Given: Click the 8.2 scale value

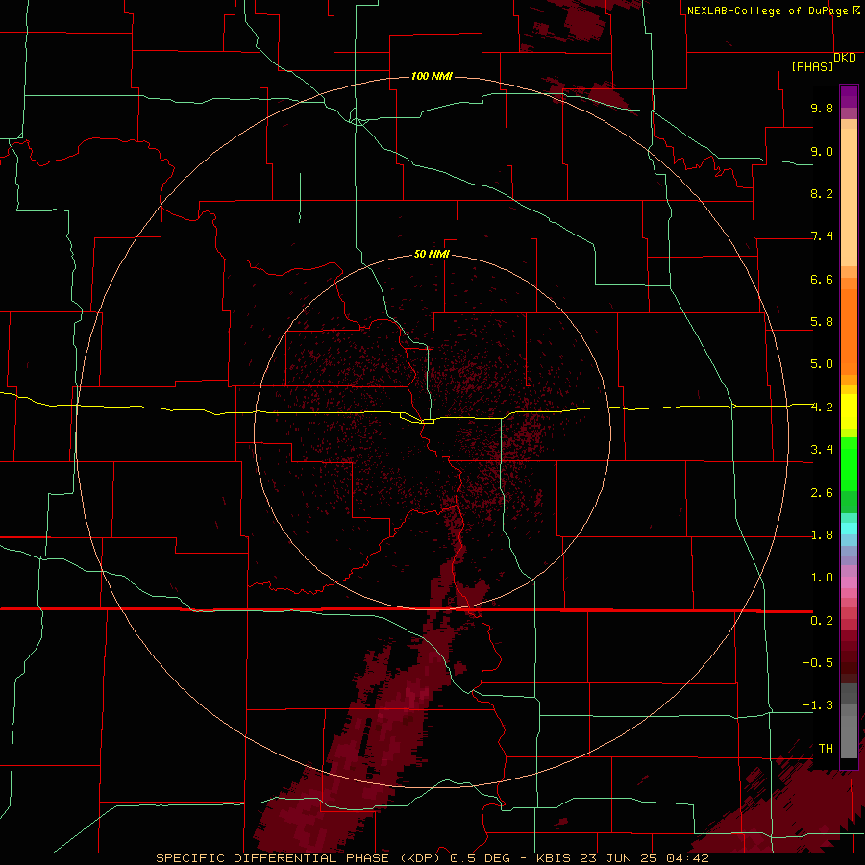Looking at the screenshot, I should click(x=822, y=193).
